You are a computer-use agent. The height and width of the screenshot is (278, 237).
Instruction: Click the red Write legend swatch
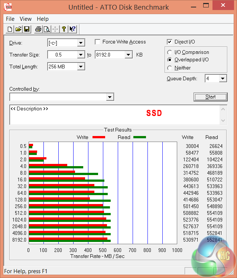click(x=99, y=137)
